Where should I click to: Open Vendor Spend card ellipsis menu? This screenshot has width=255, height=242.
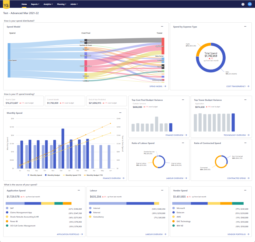coord(245,190)
